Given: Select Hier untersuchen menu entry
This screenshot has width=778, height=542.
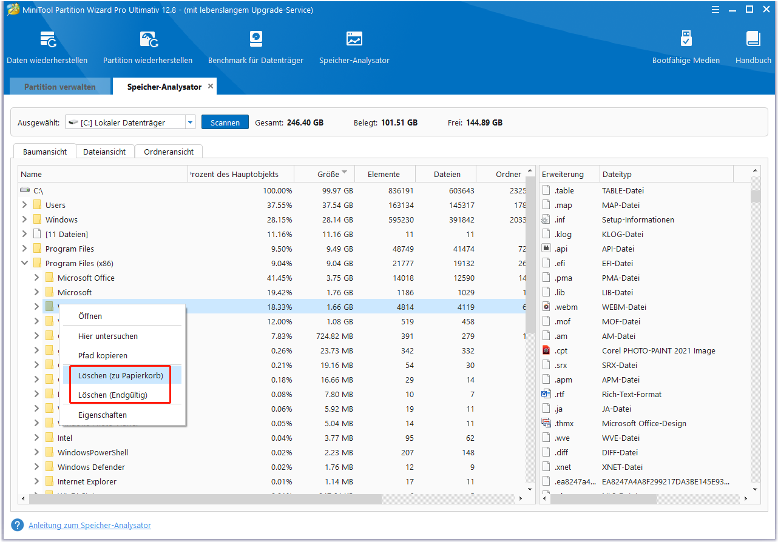Looking at the screenshot, I should point(122,336).
